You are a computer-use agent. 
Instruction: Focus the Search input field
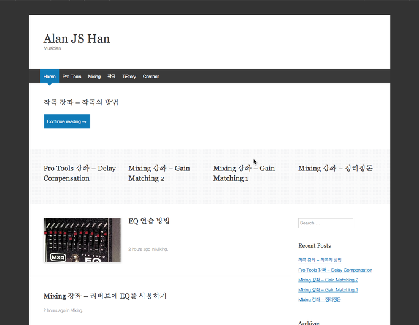click(326, 223)
